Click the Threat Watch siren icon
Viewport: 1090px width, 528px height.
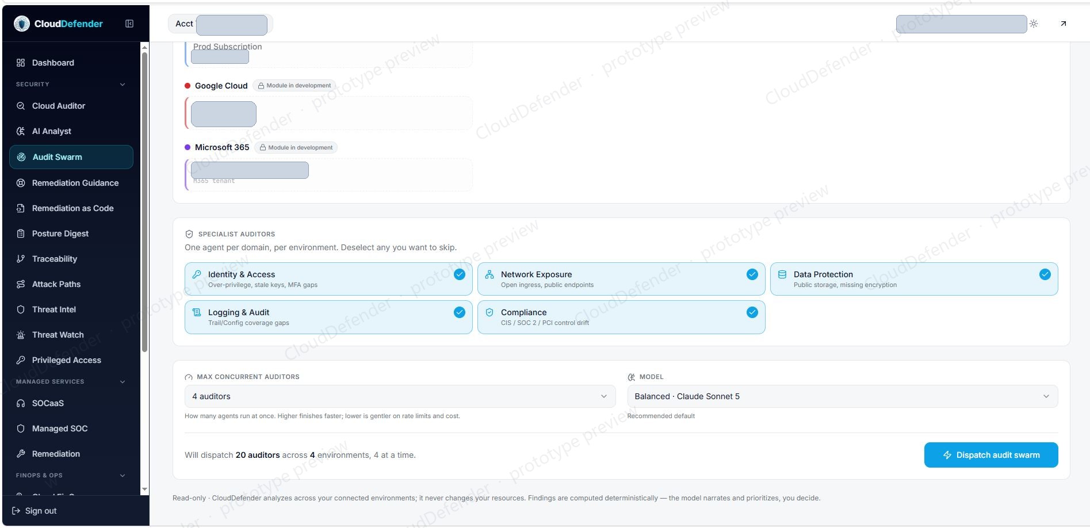point(21,335)
